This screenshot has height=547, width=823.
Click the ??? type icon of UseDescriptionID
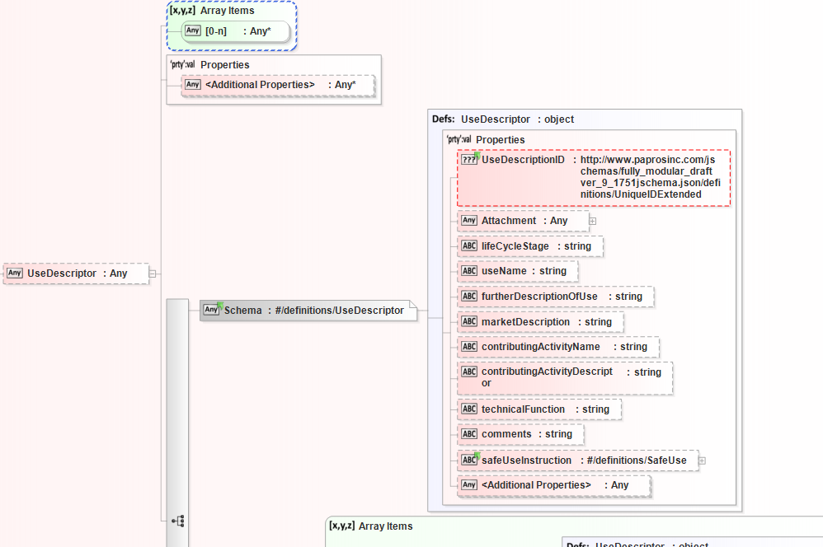pos(469,160)
